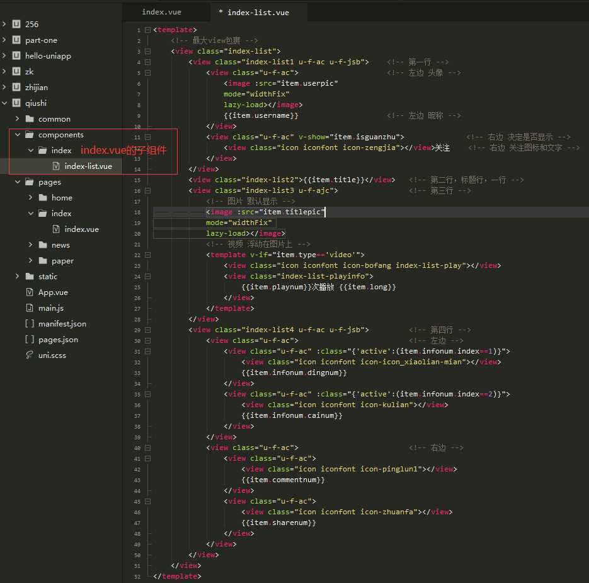Click the {{item.sharenum}} expression on line 47
This screenshot has height=583, width=589.
point(278,523)
